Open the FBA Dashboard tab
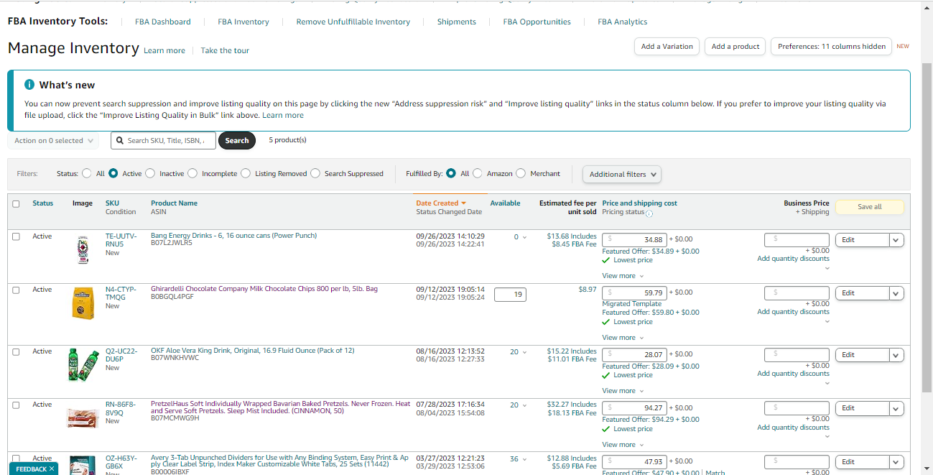The image size is (933, 475). click(163, 22)
